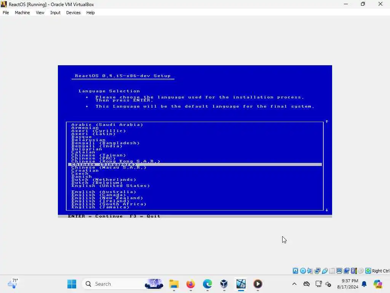
Task: Select English (Jamaica) entry
Action: click(101, 207)
